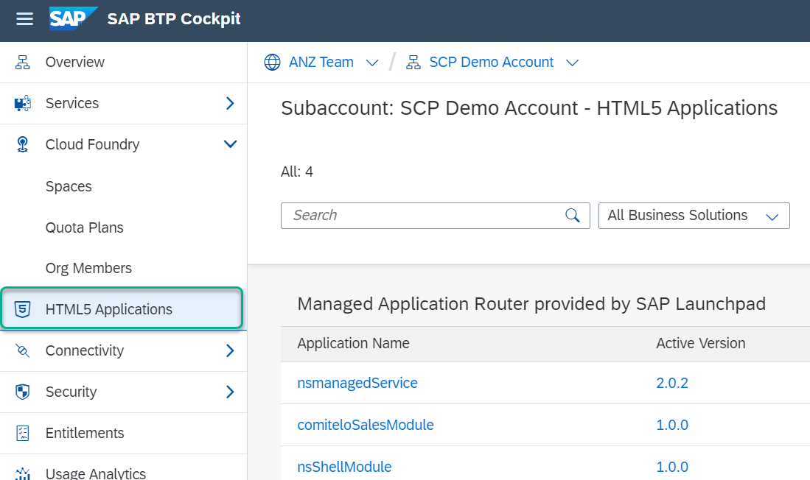The height and width of the screenshot is (480, 810).
Task: Click the Managed Application Router heading
Action: point(531,304)
